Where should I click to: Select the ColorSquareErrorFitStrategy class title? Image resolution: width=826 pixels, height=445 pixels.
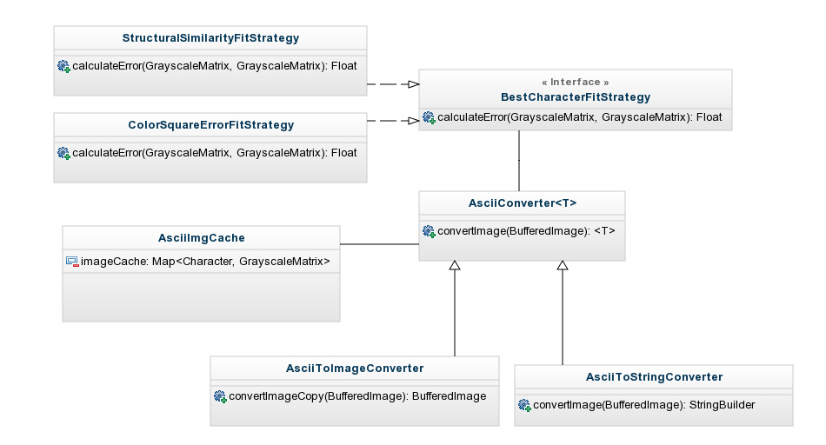point(210,125)
